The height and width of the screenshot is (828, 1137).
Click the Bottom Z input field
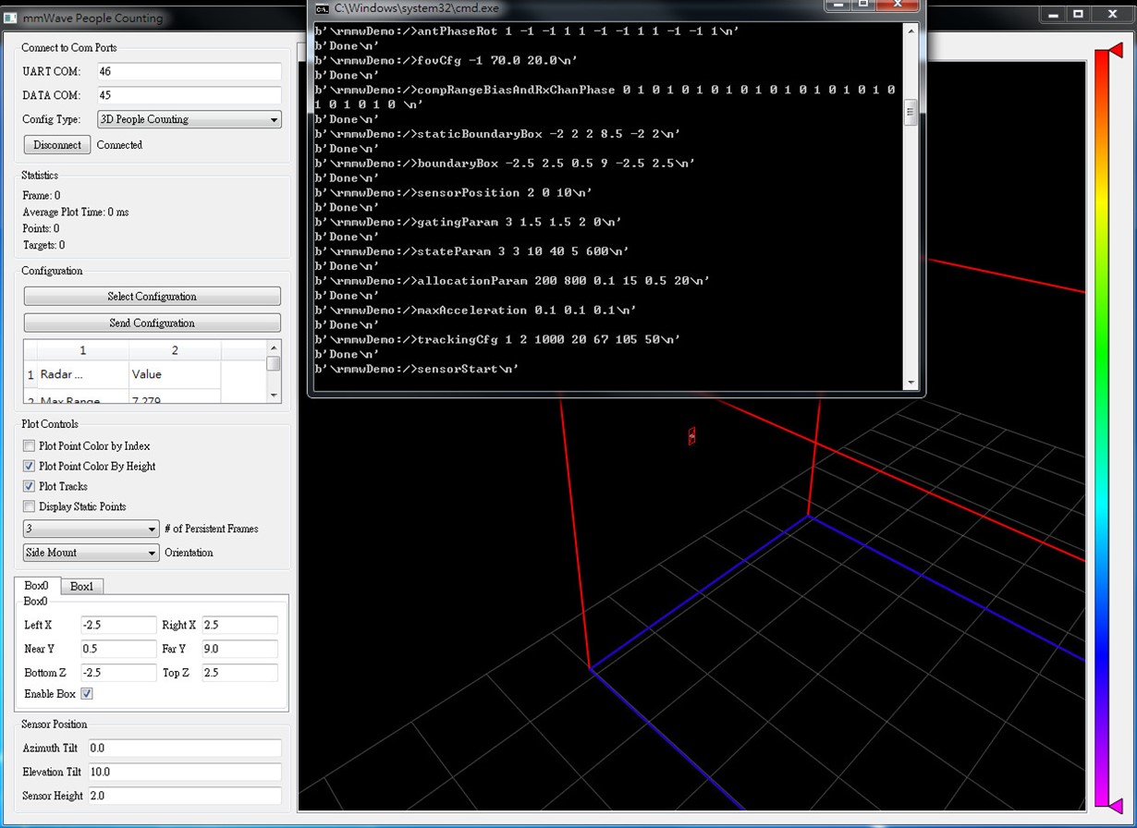click(118, 674)
